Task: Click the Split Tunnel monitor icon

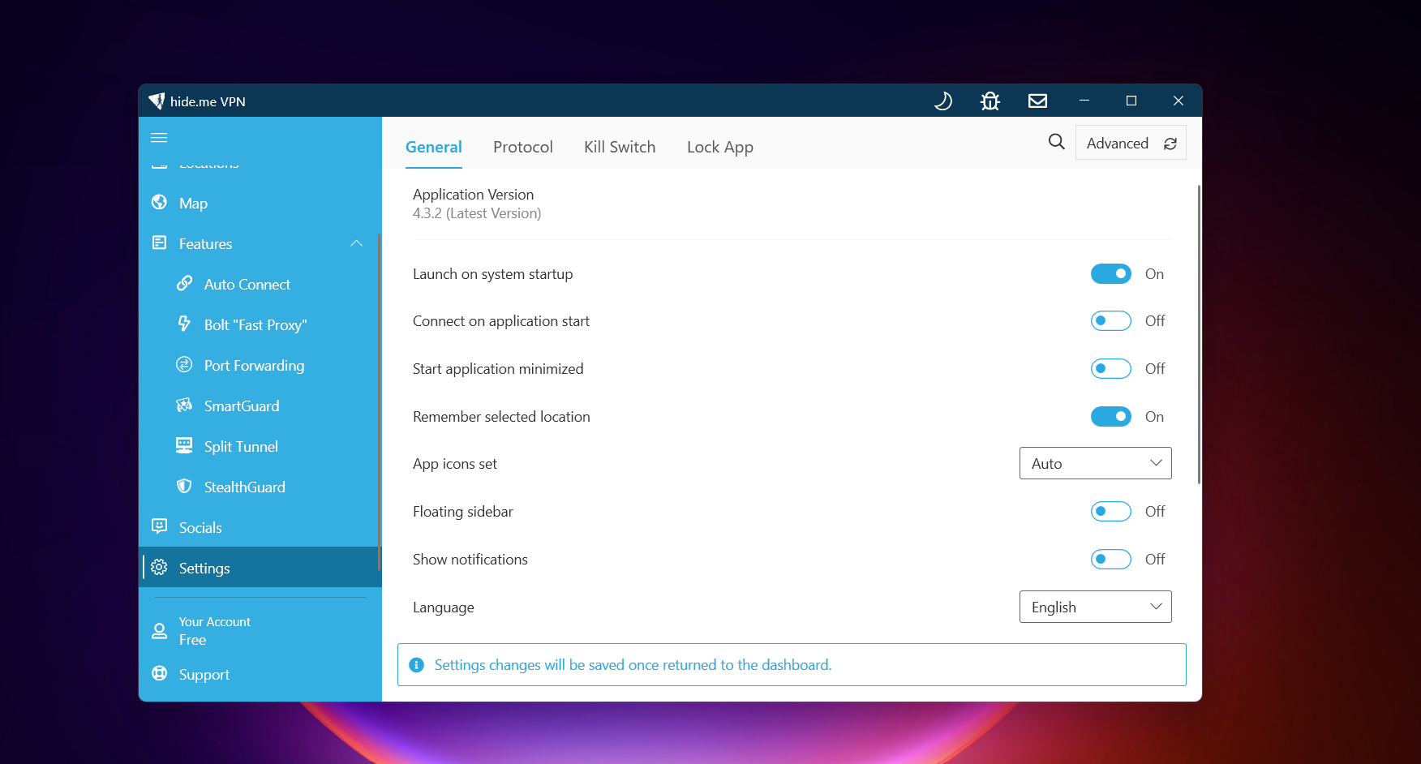Action: (x=185, y=445)
